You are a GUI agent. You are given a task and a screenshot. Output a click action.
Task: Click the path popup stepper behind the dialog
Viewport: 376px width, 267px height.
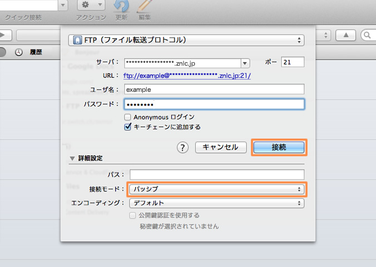pyautogui.click(x=325, y=35)
